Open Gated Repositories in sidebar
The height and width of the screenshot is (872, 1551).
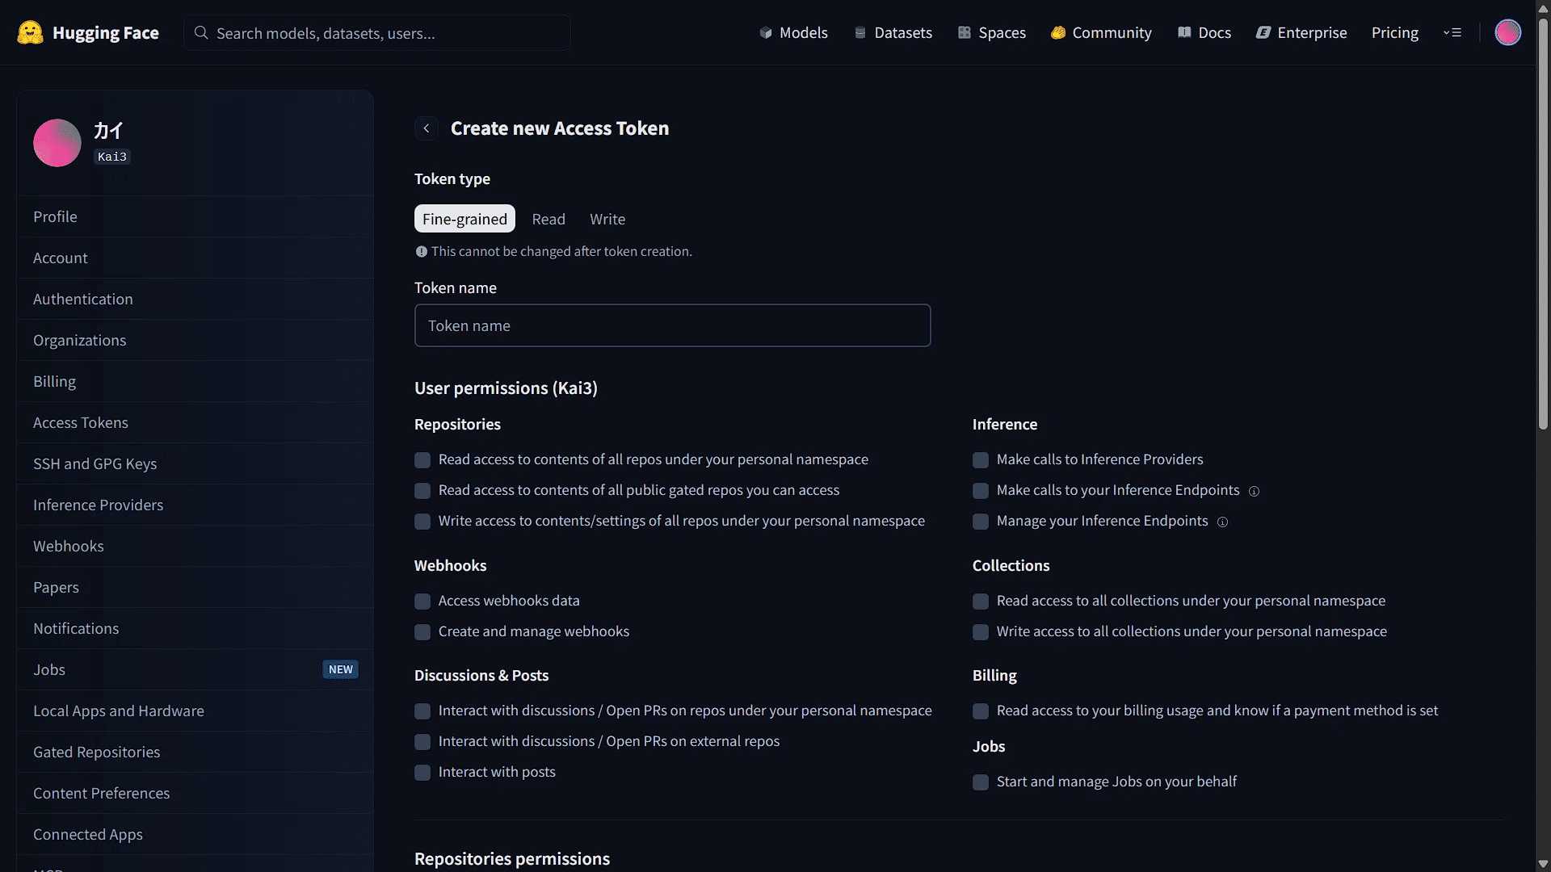coord(195,752)
